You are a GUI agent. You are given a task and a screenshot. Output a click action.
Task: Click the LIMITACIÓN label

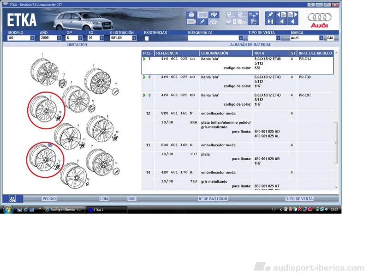click(x=77, y=44)
